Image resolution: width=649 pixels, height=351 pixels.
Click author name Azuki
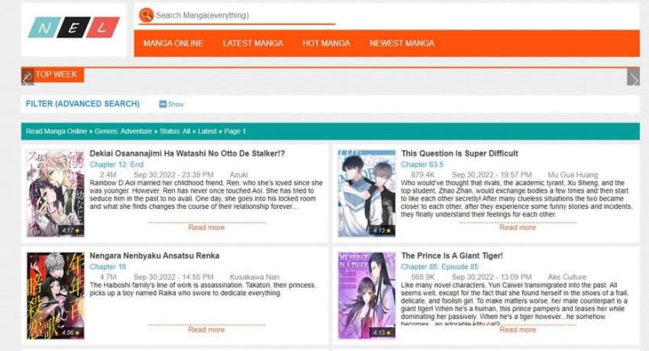[x=238, y=174]
